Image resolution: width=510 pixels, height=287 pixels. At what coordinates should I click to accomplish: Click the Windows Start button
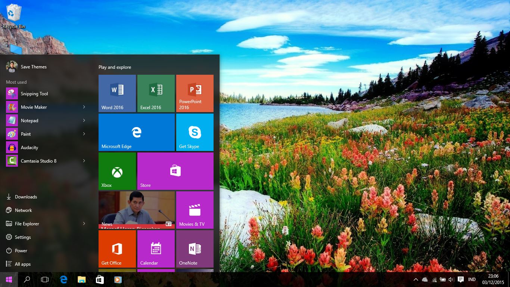click(9, 280)
